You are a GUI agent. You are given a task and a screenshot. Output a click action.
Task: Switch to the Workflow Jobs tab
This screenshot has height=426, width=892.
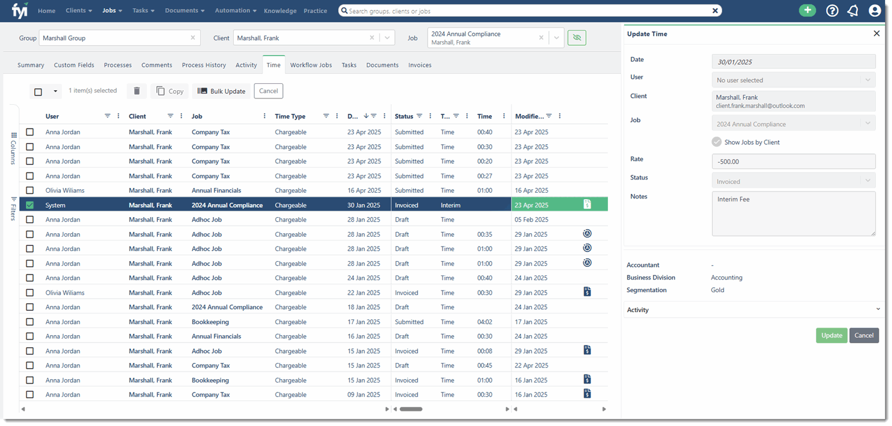pyautogui.click(x=311, y=65)
